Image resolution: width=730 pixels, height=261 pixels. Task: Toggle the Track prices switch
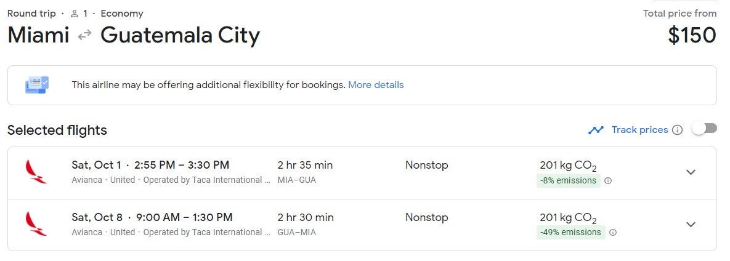tap(704, 129)
